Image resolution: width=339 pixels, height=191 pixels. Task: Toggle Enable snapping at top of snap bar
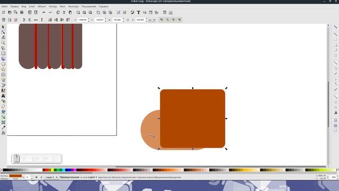335,27
